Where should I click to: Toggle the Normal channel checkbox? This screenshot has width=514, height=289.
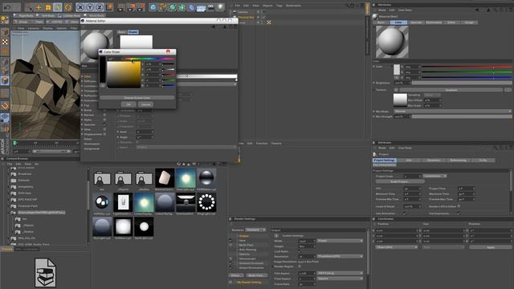pos(104,115)
